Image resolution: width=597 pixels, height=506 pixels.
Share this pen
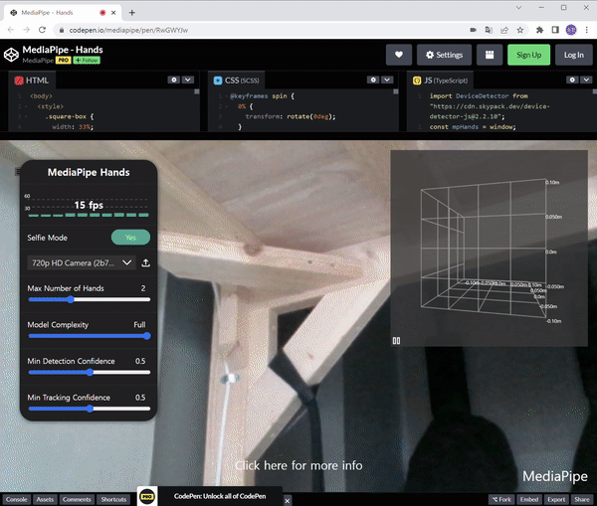pos(582,499)
